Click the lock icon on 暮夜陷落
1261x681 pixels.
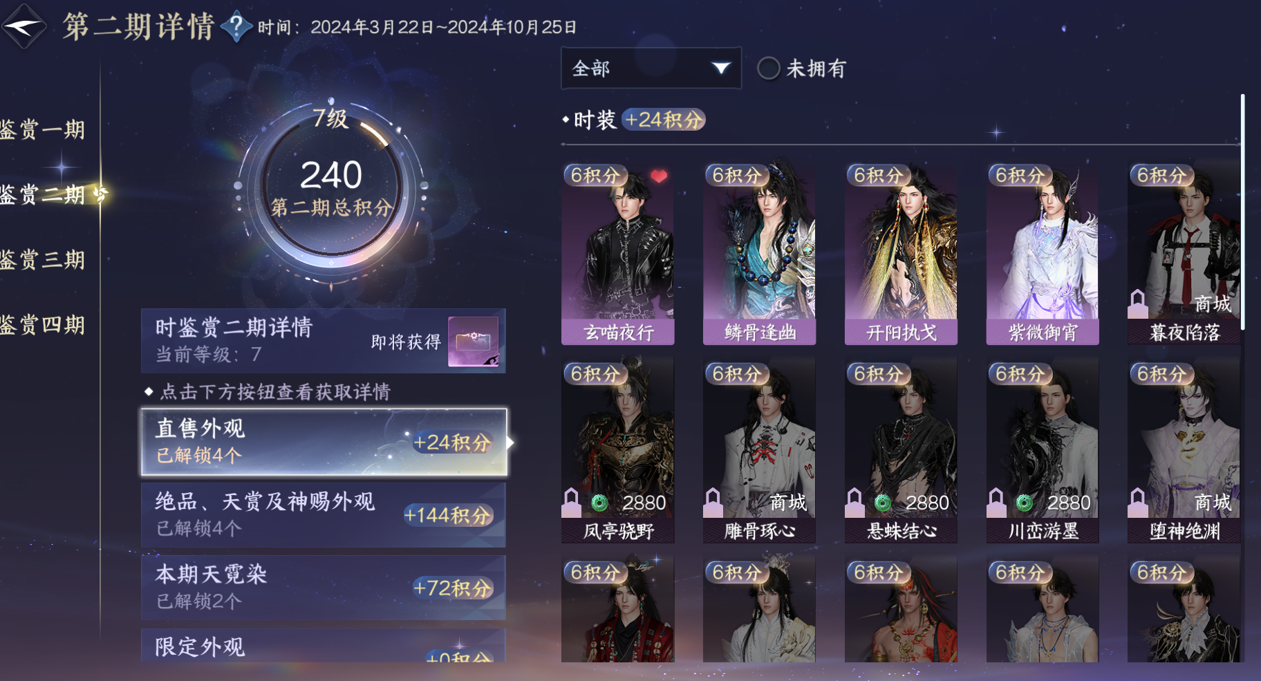click(x=1137, y=303)
